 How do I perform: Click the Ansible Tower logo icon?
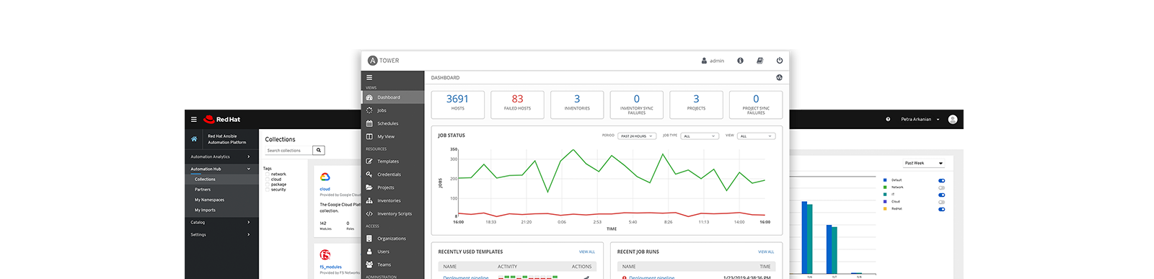coord(373,61)
